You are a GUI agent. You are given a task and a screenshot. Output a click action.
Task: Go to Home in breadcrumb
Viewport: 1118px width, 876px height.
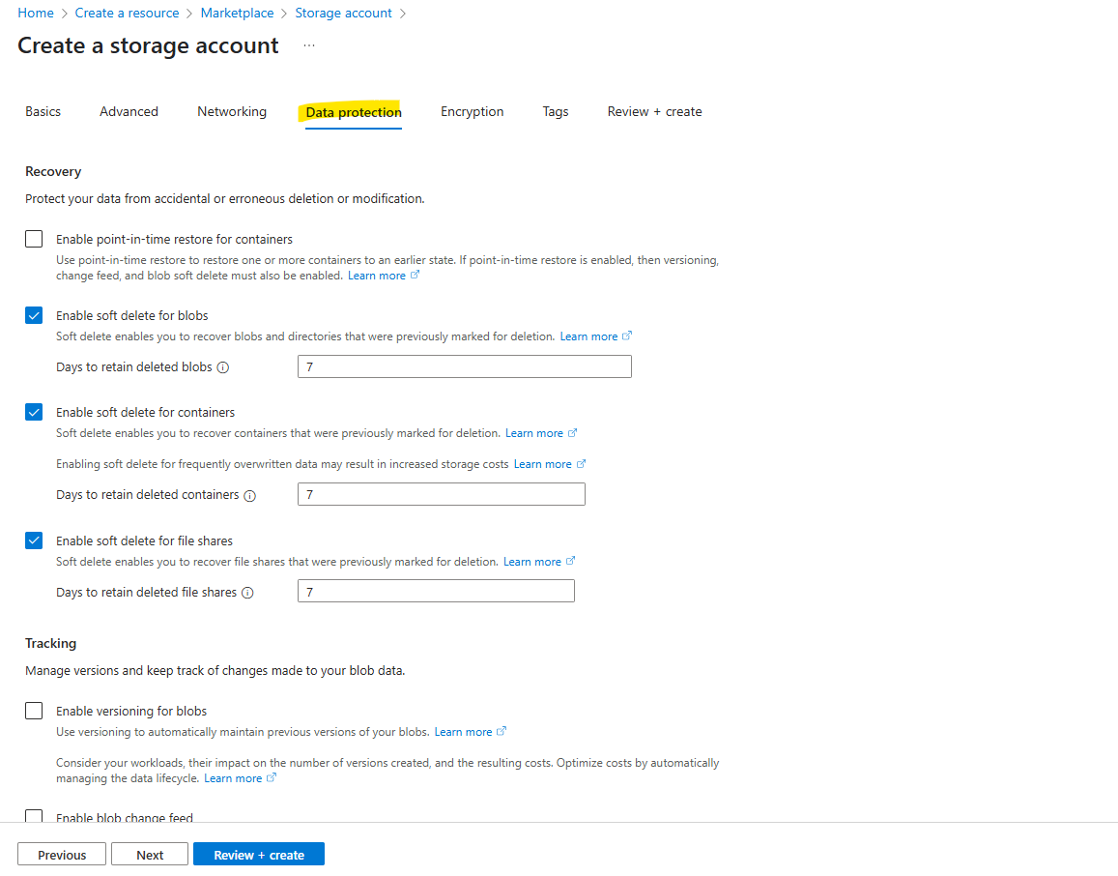click(x=36, y=13)
